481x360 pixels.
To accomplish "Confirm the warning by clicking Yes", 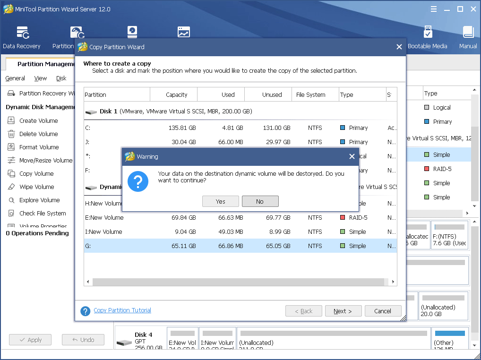I will click(221, 201).
